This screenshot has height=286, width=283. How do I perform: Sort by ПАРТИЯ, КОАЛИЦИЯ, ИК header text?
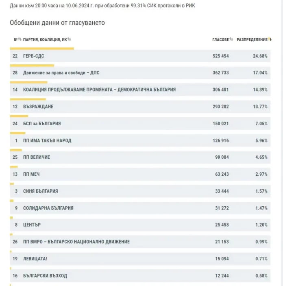pyautogui.click(x=45, y=39)
